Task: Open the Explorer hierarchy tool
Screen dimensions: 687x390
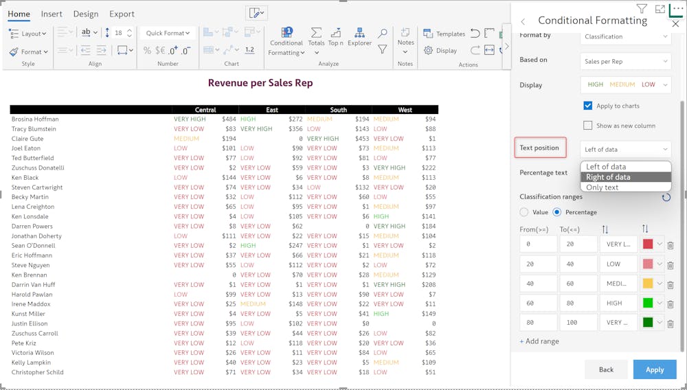Action: point(359,37)
